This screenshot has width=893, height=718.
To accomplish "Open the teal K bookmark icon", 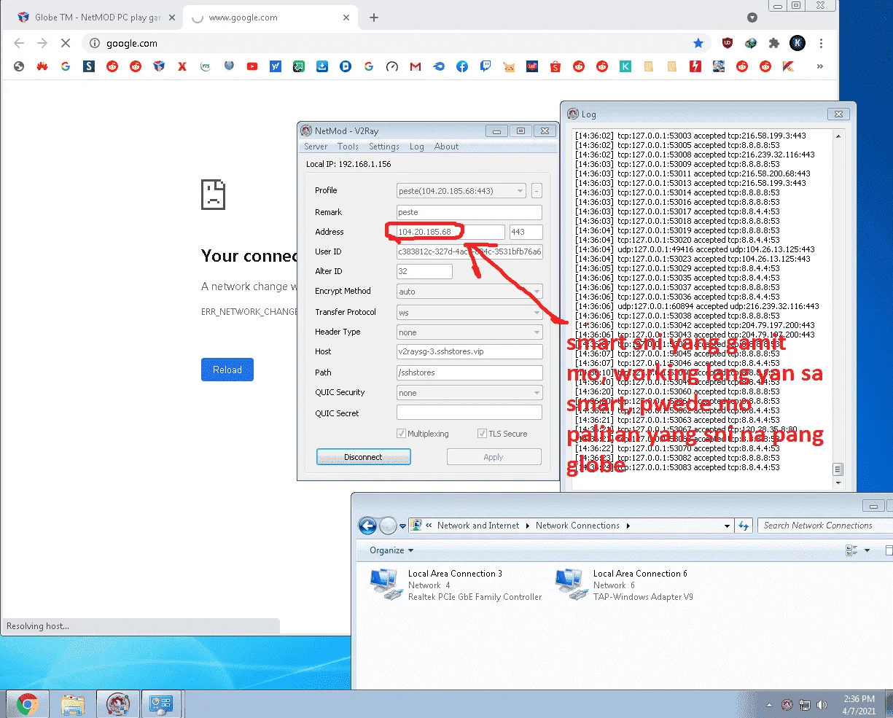I will pos(625,66).
